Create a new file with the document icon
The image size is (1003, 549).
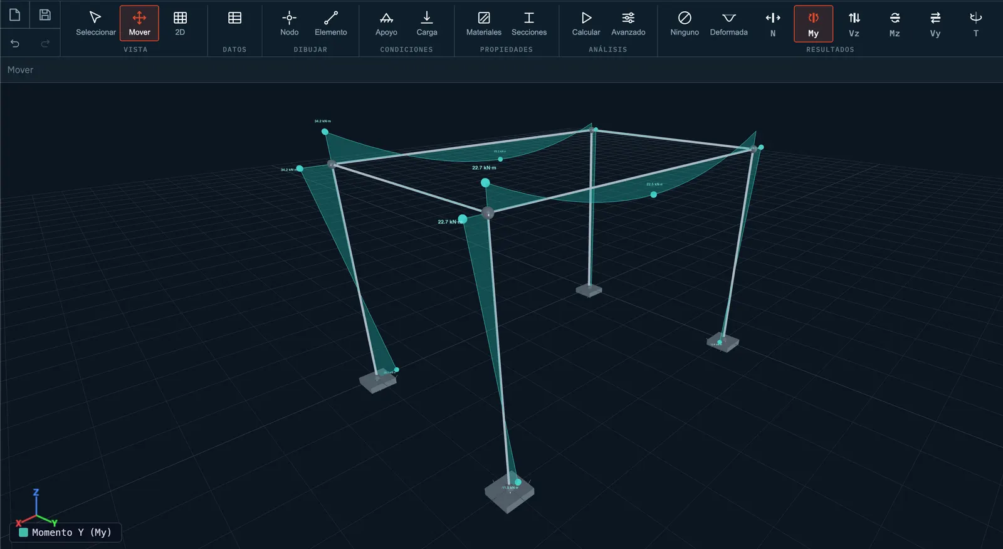[15, 14]
